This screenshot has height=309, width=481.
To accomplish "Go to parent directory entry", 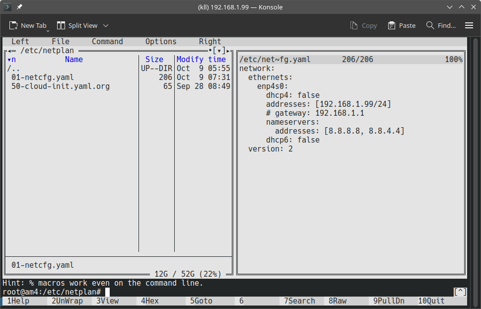I will point(11,69).
